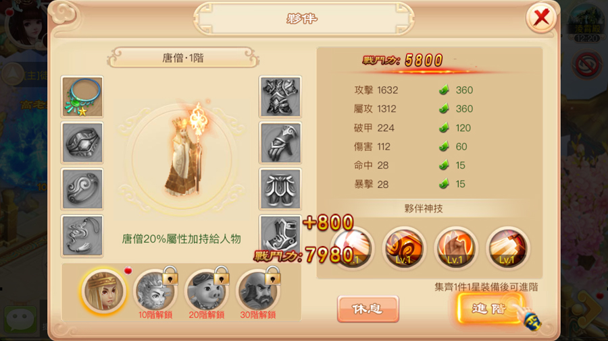Open the grey ring equipment slot
Viewport: 608px width, 341px height.
[82, 189]
